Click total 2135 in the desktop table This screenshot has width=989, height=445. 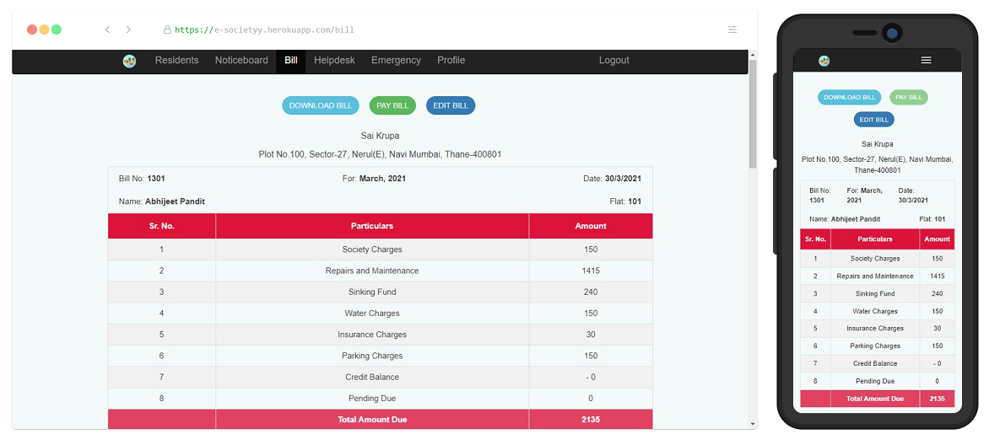point(591,419)
